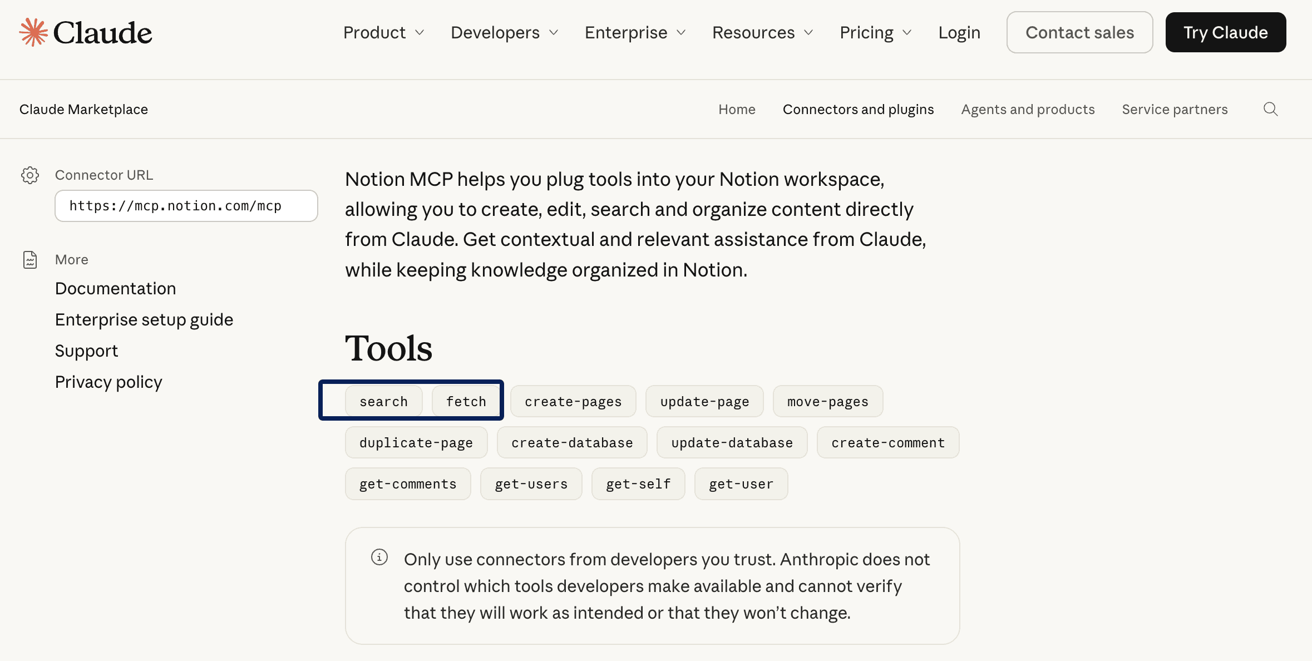This screenshot has height=661, width=1312.
Task: Open the Enterprise dropdown in the navbar
Action: [635, 32]
